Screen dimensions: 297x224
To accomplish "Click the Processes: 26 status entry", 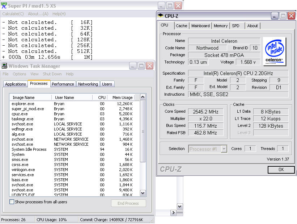I will 13,220.
